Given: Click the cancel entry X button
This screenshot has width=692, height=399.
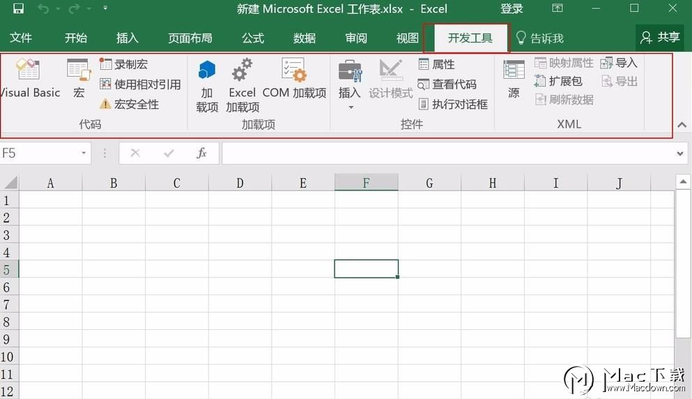Looking at the screenshot, I should 135,153.
